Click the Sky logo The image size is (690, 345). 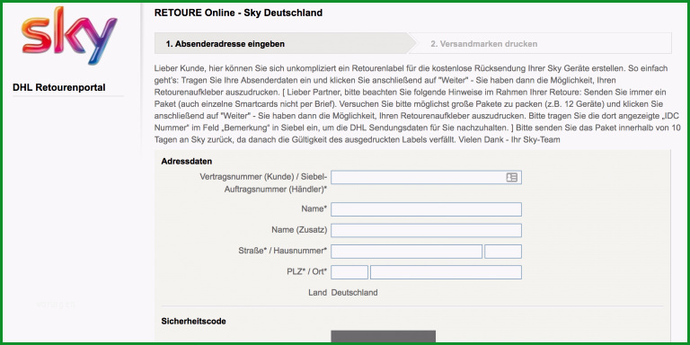[x=69, y=35]
